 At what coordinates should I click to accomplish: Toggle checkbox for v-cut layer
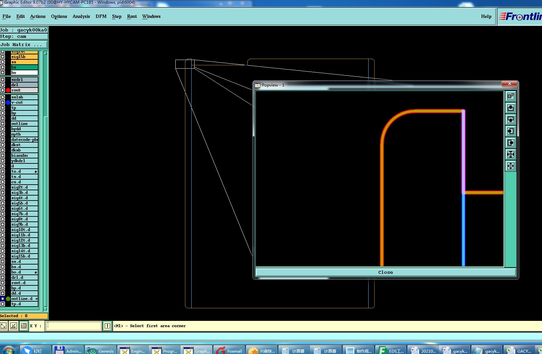3,102
